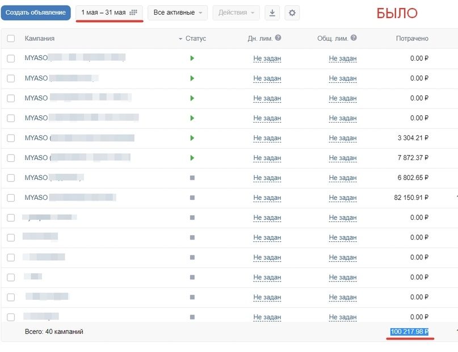Click the highlighted total 100 217.98 ₽
This screenshot has width=458, height=352.
tap(410, 332)
